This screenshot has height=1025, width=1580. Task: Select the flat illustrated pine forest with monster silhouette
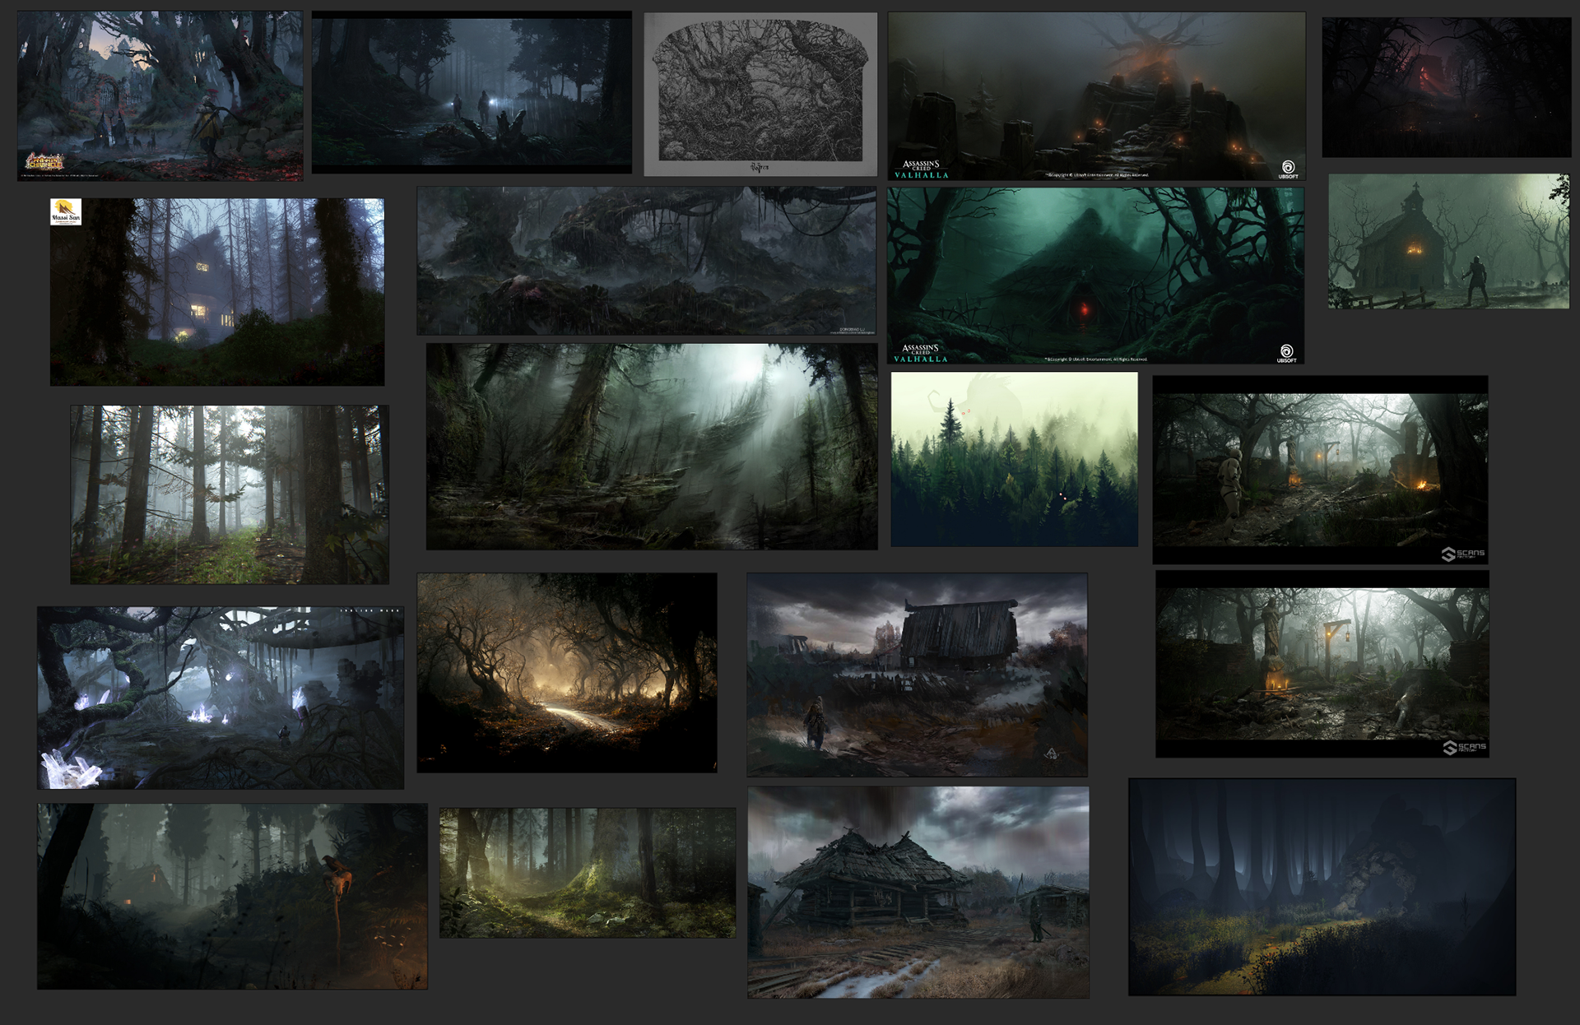[x=1015, y=459]
